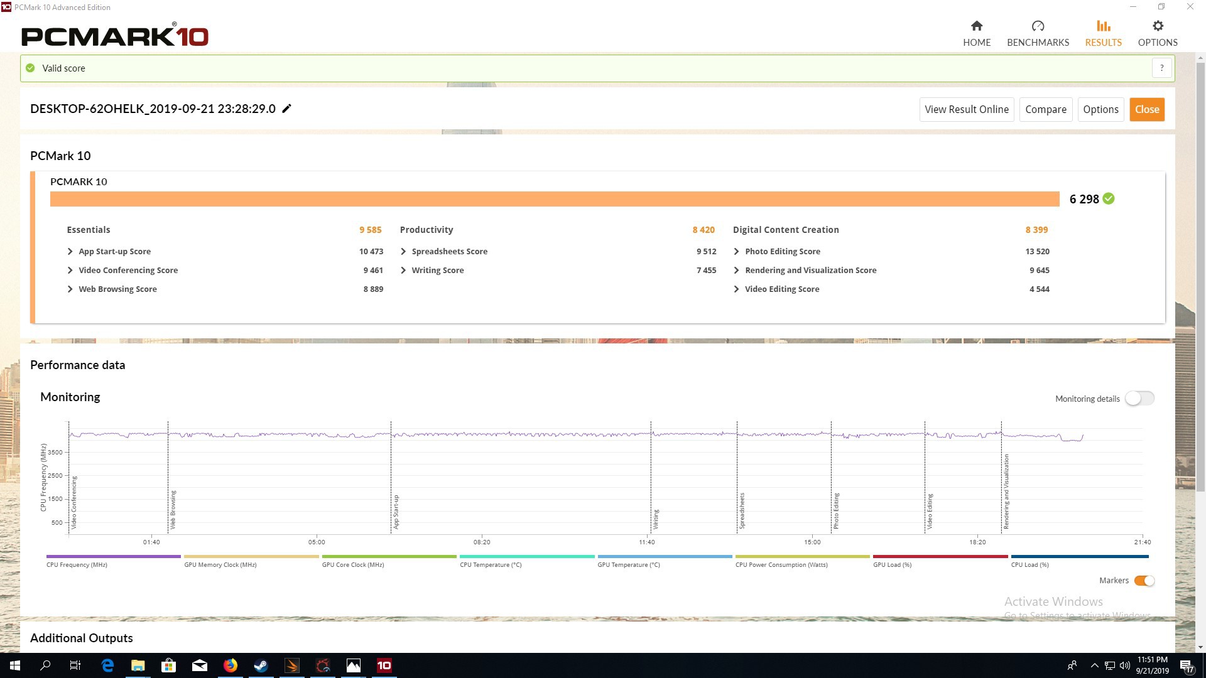Open the Home page icon
The image size is (1206, 678).
(976, 26)
